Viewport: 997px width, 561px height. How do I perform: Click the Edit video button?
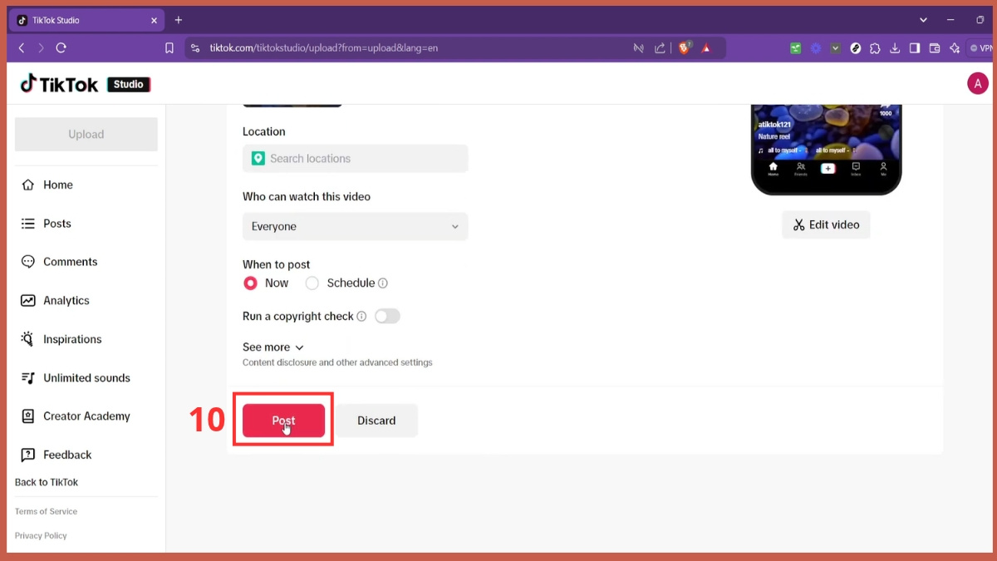tap(826, 224)
